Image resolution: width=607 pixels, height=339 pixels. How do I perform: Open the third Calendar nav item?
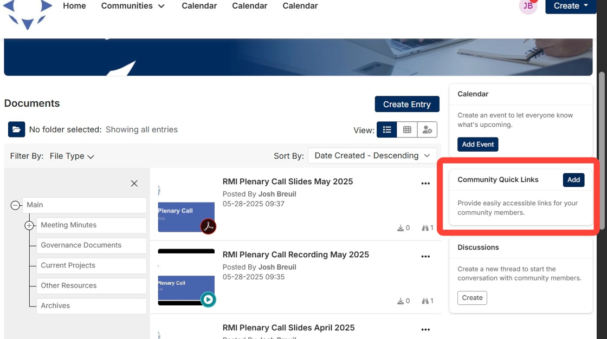pyautogui.click(x=300, y=6)
